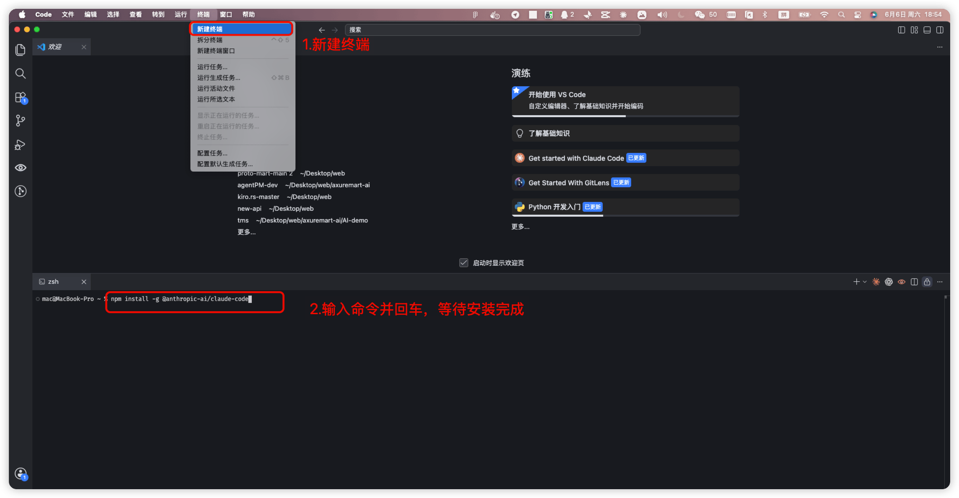Expand 更多... under recent folders list
Screen dimensions: 959x498
[x=246, y=232]
